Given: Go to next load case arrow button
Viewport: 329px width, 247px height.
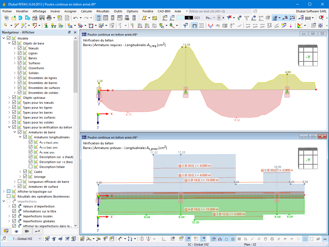Looking at the screenshot, I should 223,18.
